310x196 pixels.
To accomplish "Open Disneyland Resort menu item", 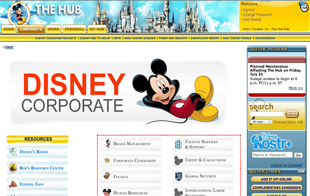I will pos(205,38).
